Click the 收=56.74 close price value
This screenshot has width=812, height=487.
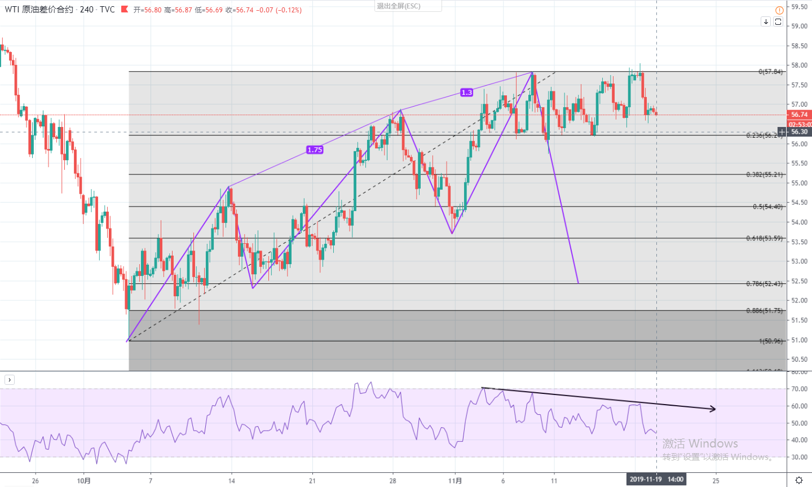point(239,10)
